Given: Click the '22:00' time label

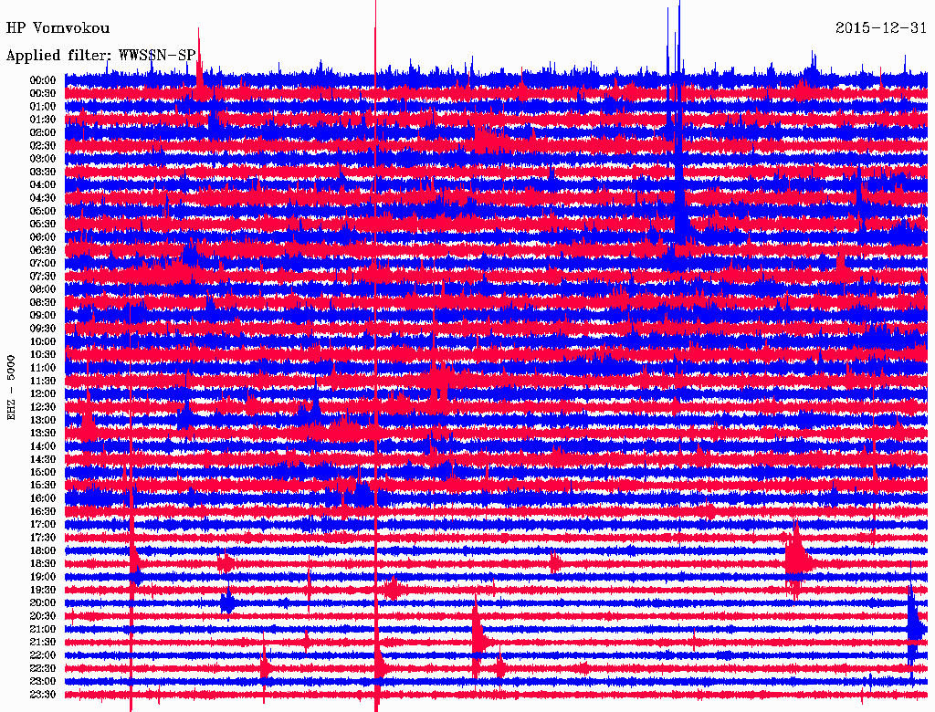Looking at the screenshot, I should [x=42, y=655].
